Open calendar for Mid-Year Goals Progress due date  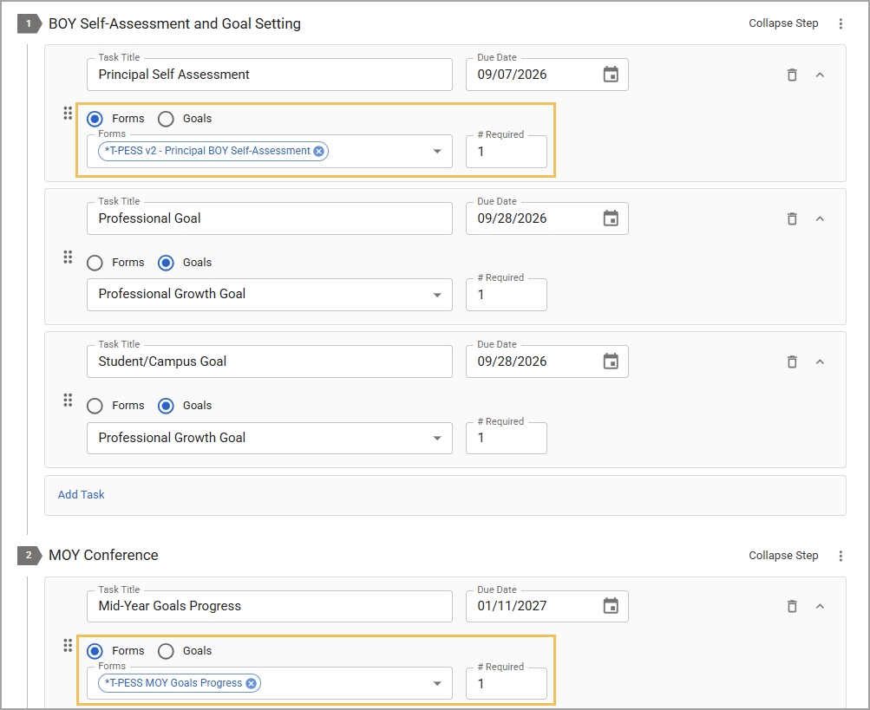[x=611, y=606]
